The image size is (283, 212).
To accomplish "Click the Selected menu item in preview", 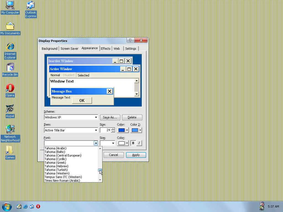I will point(83,75).
